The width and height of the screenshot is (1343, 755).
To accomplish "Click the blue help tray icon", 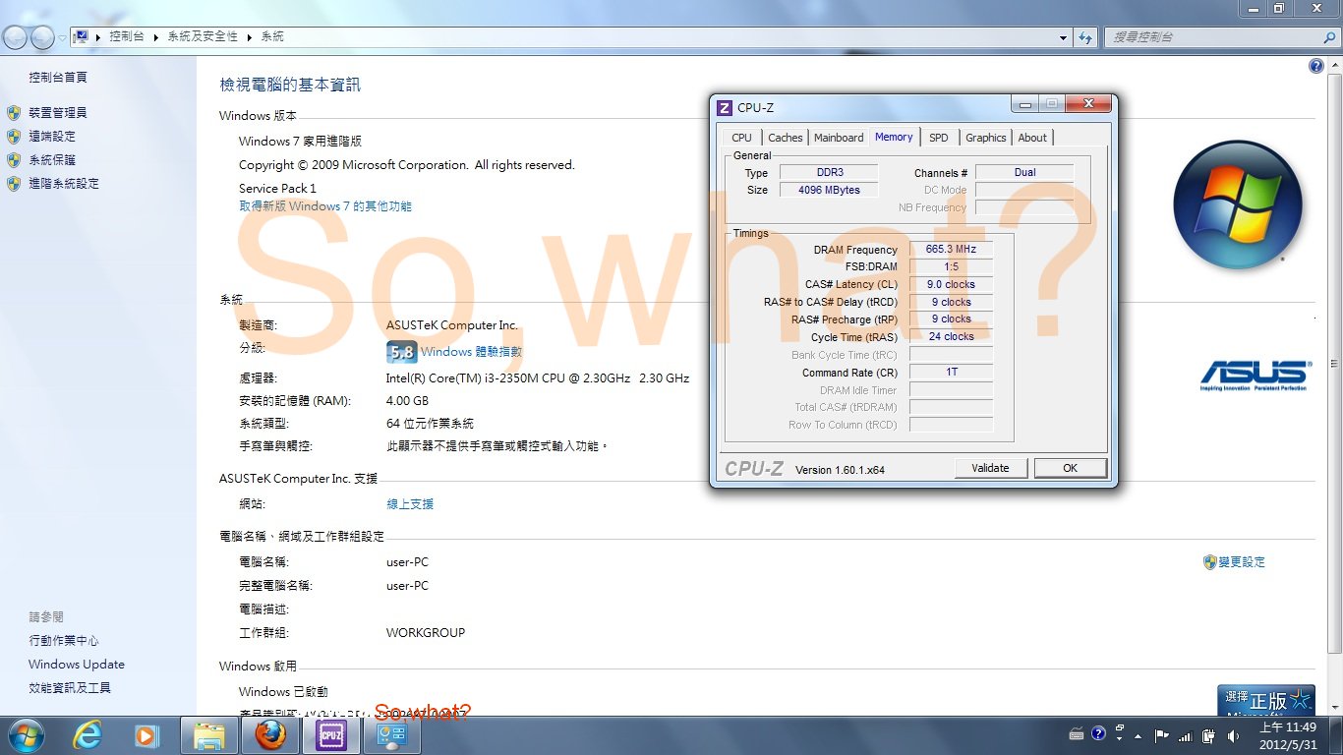I will pyautogui.click(x=1098, y=733).
